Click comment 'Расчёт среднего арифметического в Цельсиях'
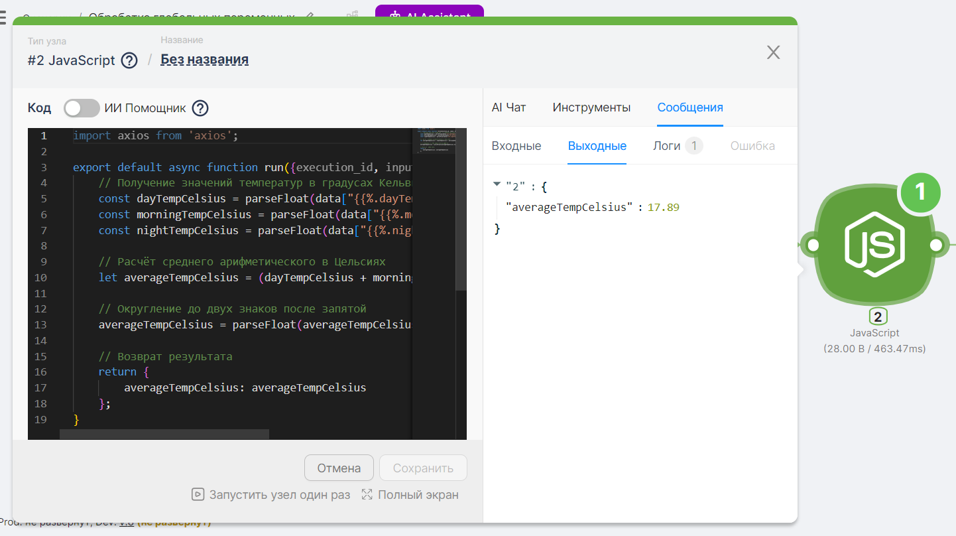This screenshot has height=536, width=956. click(x=242, y=261)
